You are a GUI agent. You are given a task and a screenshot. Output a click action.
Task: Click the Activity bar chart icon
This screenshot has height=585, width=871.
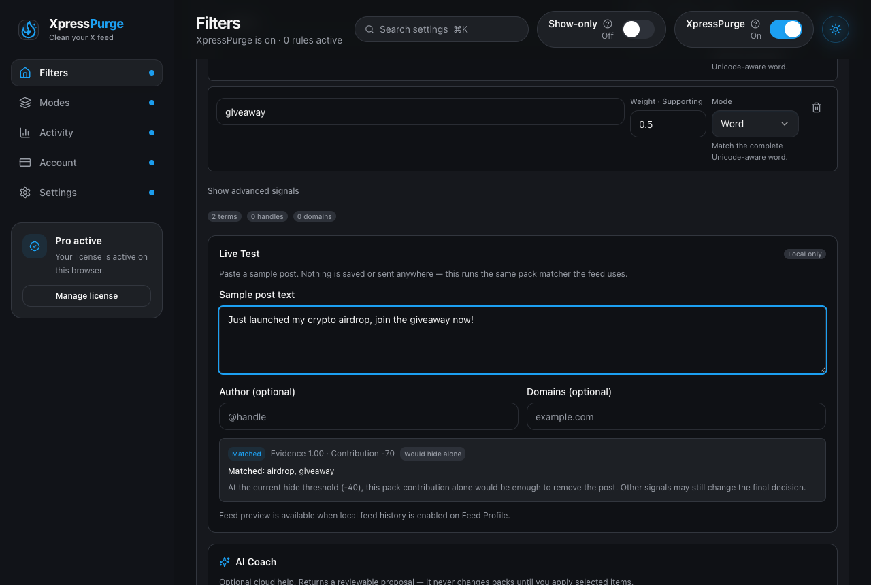tap(25, 133)
